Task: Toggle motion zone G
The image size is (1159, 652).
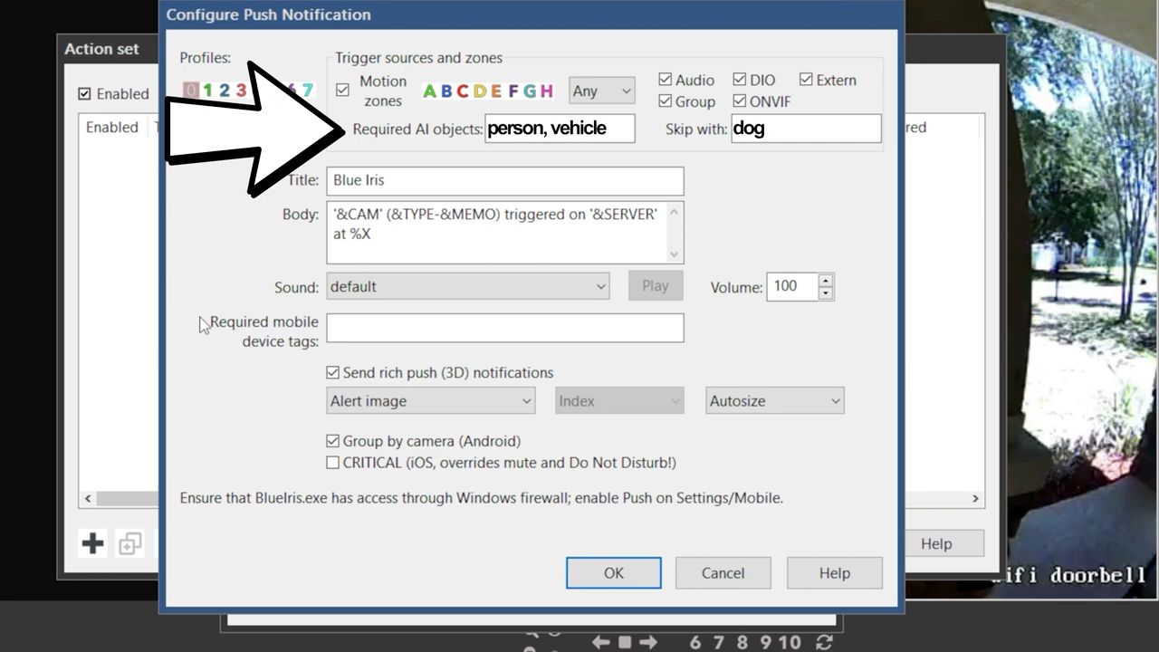Action: pyautogui.click(x=530, y=91)
